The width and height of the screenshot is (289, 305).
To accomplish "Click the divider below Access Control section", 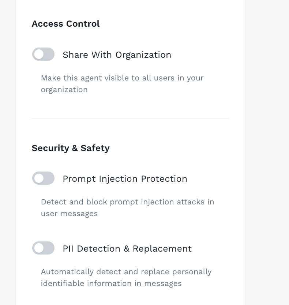I will click(130, 118).
